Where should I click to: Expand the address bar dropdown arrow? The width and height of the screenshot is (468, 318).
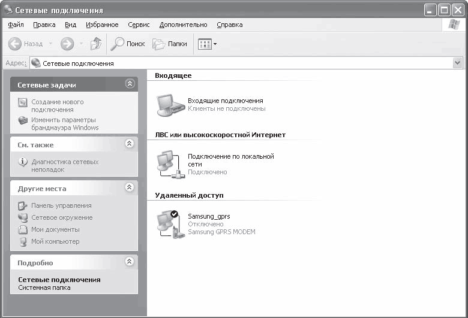[457, 63]
